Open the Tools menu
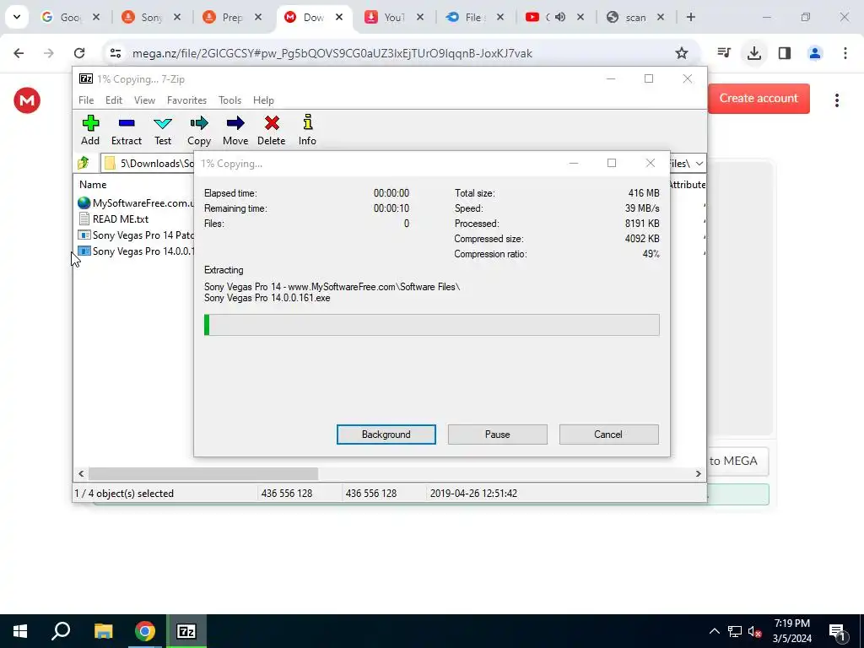Image resolution: width=864 pixels, height=648 pixels. [x=229, y=100]
